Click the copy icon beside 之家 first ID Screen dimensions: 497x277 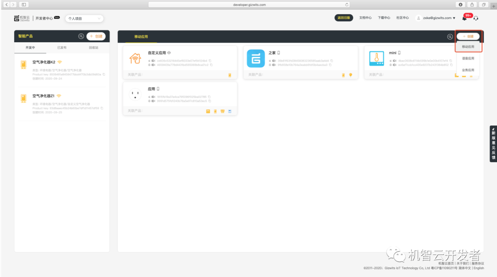tap(332, 61)
